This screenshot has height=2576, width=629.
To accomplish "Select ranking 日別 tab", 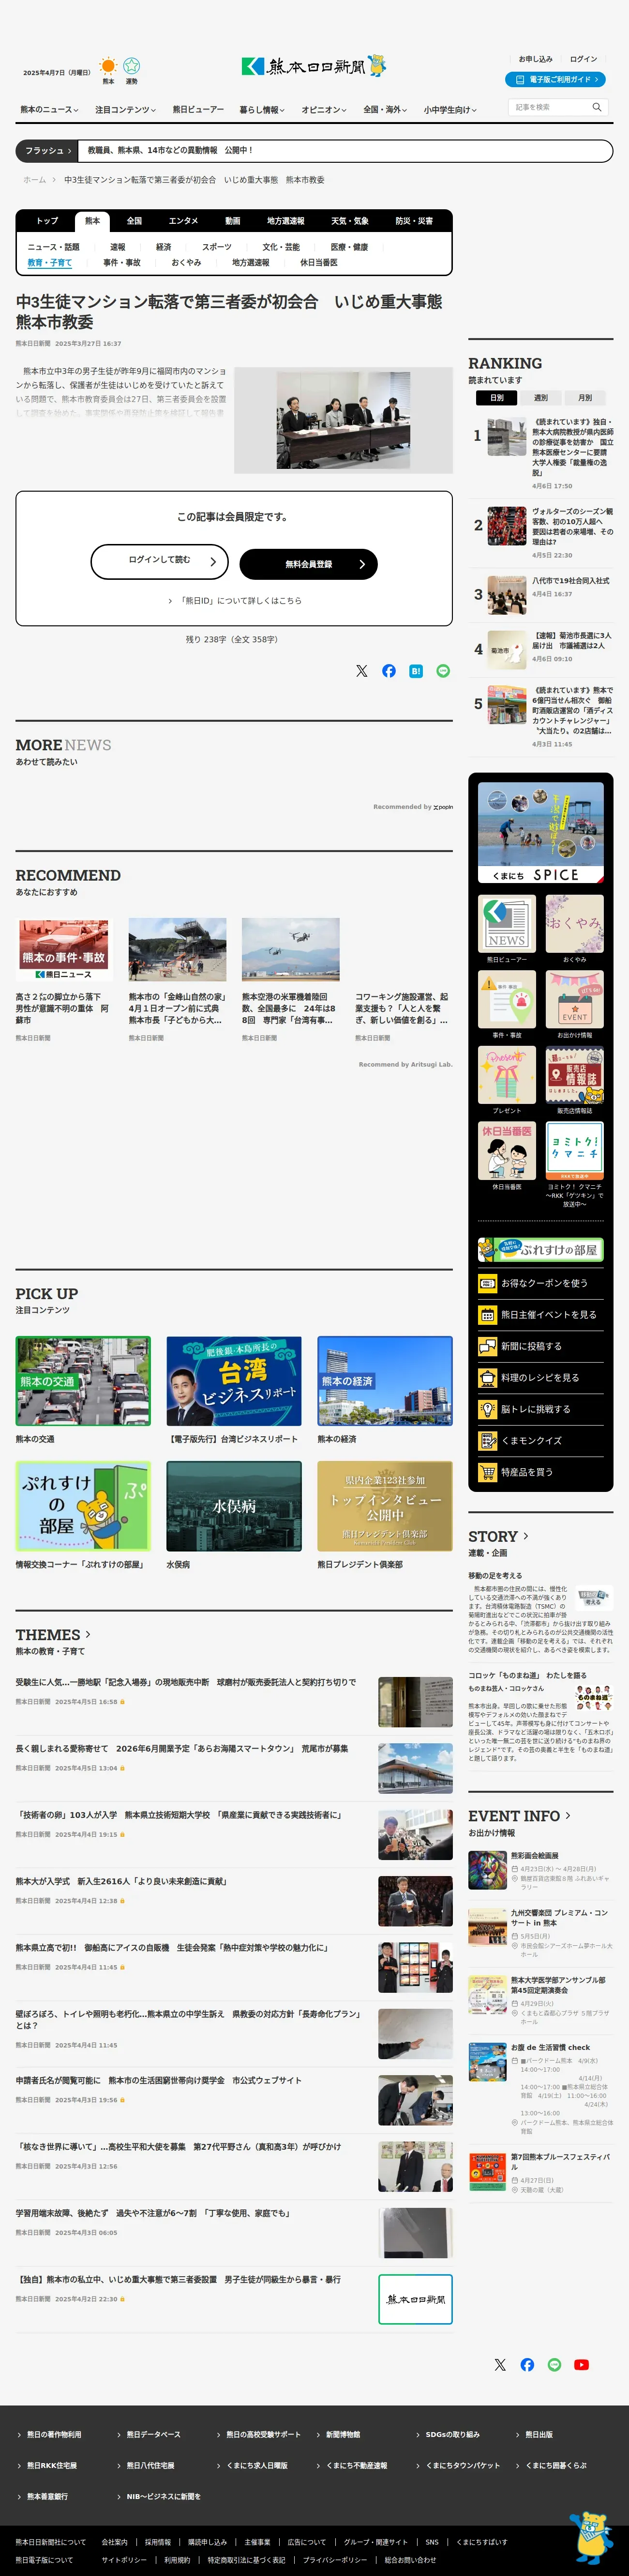I will click(x=496, y=398).
